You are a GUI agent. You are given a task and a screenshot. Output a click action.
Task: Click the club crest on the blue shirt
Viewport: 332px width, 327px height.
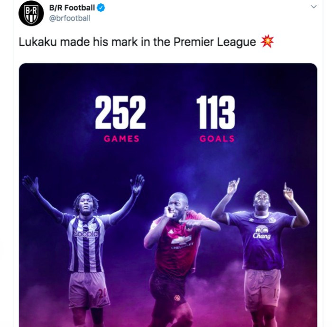click(272, 220)
